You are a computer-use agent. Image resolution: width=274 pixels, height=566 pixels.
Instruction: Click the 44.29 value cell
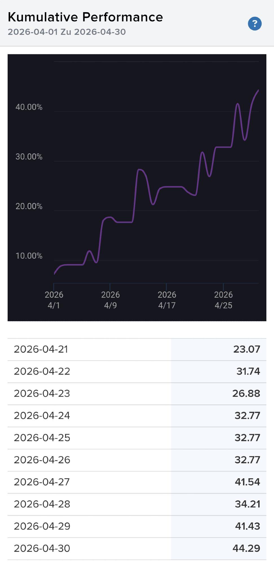point(219,548)
